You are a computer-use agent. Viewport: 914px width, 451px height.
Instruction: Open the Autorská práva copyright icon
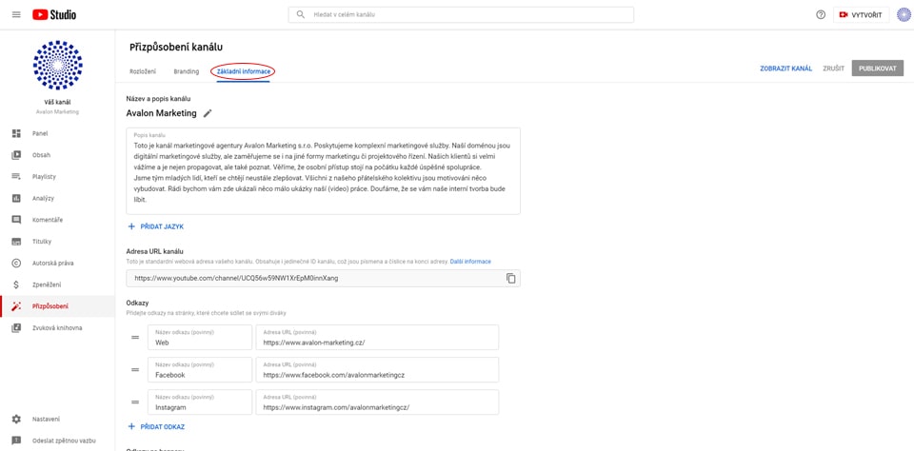(16, 263)
